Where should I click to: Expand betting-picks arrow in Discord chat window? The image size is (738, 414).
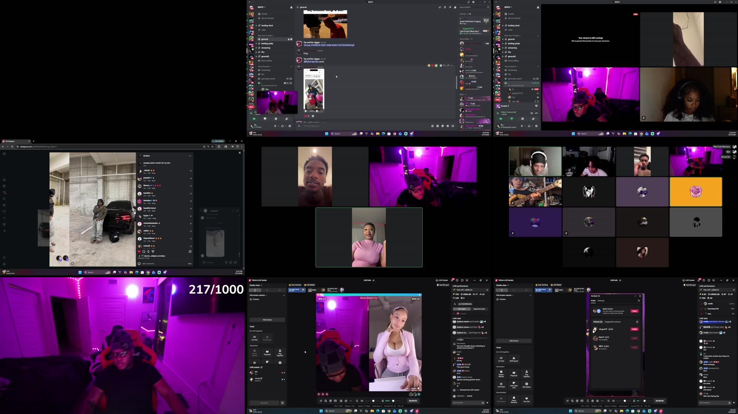[x=256, y=44]
